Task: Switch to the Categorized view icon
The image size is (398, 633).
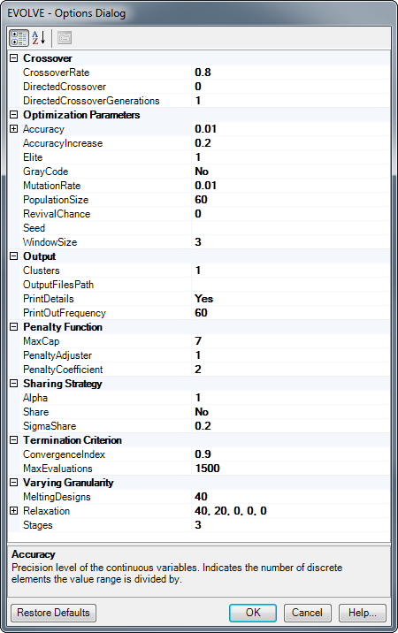Action: 19,38
